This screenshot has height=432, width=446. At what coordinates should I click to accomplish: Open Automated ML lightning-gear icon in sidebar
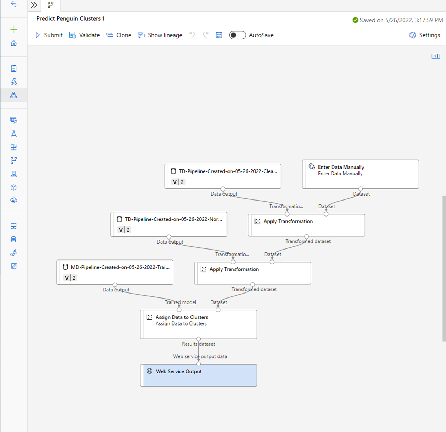[x=14, y=82]
